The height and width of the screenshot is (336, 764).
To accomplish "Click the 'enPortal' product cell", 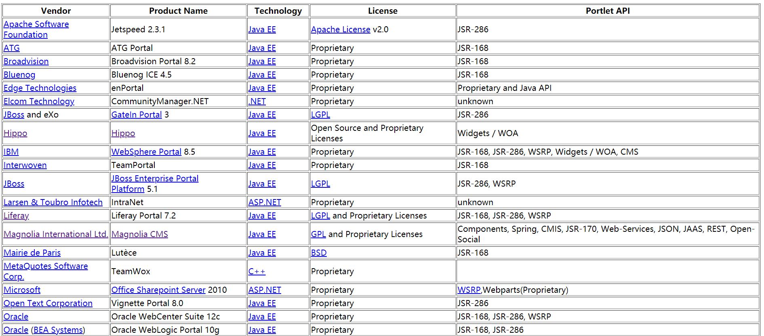I will coord(178,88).
